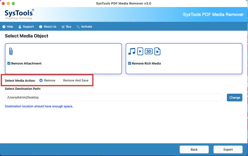Click the Select Media Action label
The image size is (248, 156).
(20, 81)
